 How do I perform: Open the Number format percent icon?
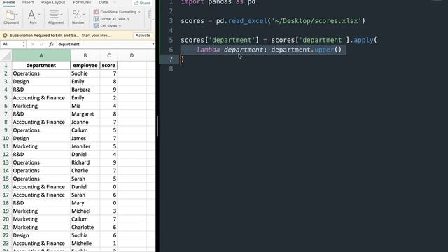(76, 14)
